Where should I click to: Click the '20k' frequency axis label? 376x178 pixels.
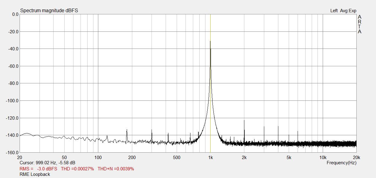(356, 158)
